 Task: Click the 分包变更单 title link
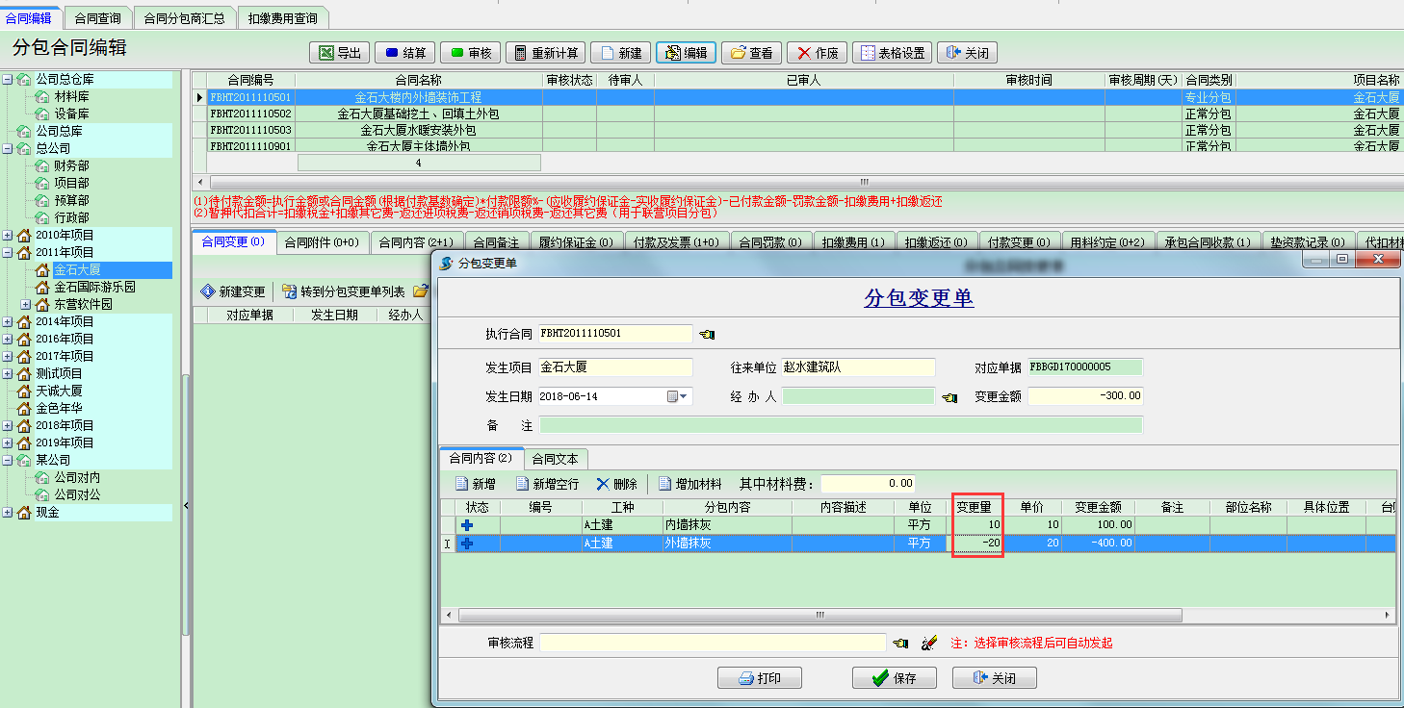coord(918,298)
